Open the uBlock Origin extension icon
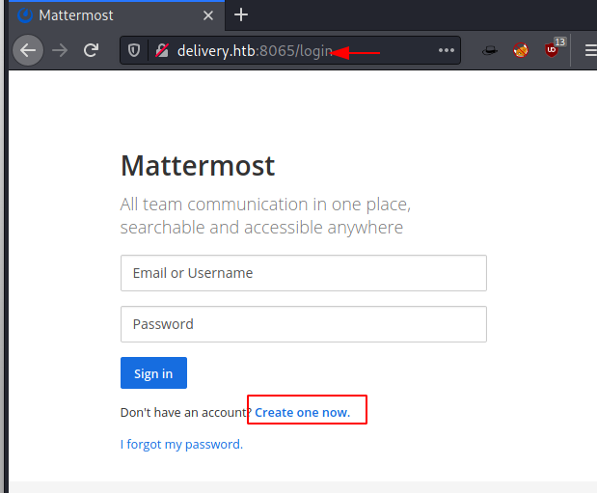The image size is (597, 493). click(552, 50)
